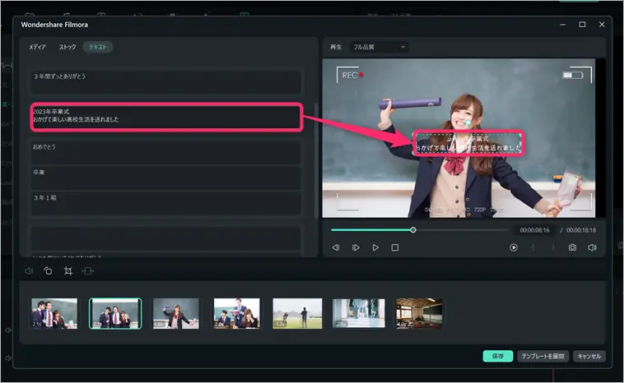The width and height of the screenshot is (624, 383).
Task: Select the 3年1組 text entry
Action: pyautogui.click(x=166, y=204)
